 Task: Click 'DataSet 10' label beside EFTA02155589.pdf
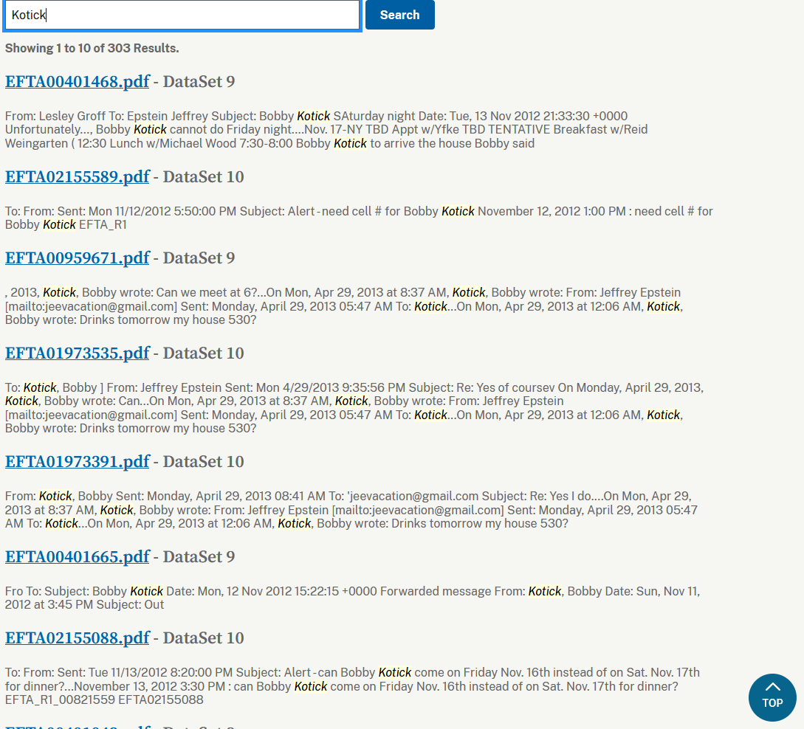pyautogui.click(x=203, y=177)
